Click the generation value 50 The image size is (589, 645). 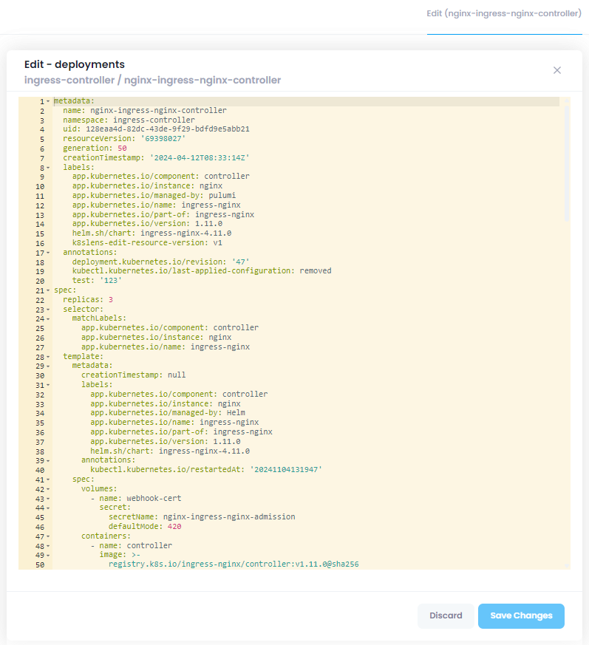(122, 148)
